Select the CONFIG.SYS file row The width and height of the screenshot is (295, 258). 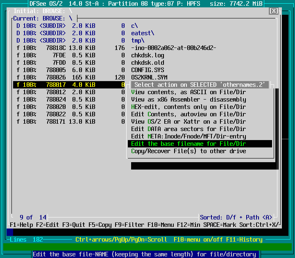(x=147, y=70)
